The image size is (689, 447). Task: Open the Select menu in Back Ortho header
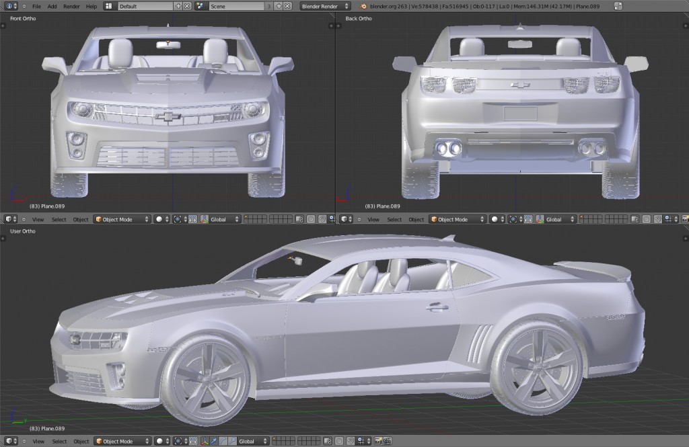[394, 219]
